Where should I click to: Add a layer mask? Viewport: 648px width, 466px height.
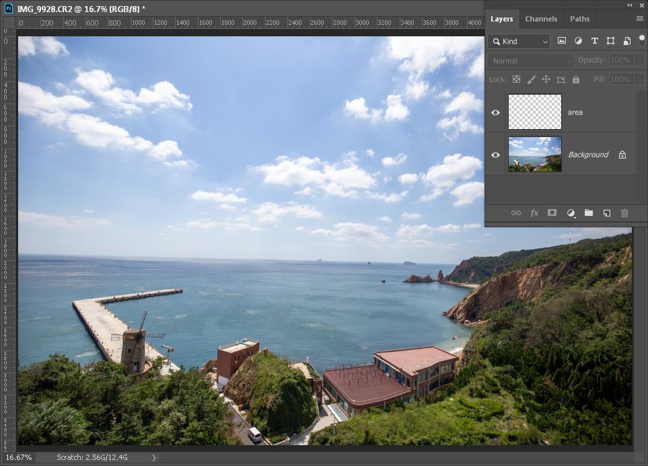tap(552, 213)
